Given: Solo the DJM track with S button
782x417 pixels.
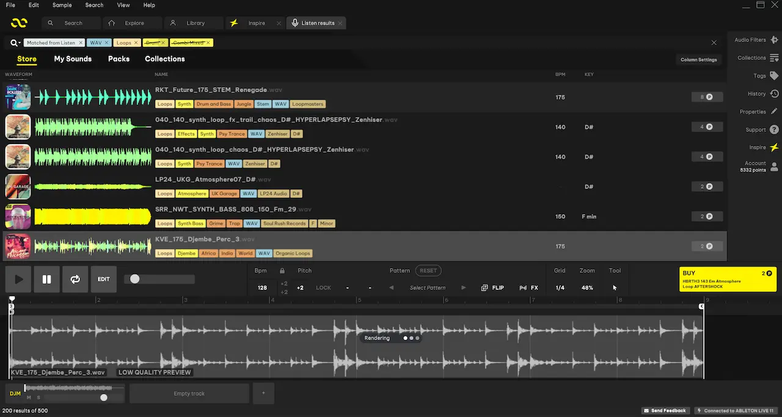Looking at the screenshot, I should pyautogui.click(x=37, y=397).
